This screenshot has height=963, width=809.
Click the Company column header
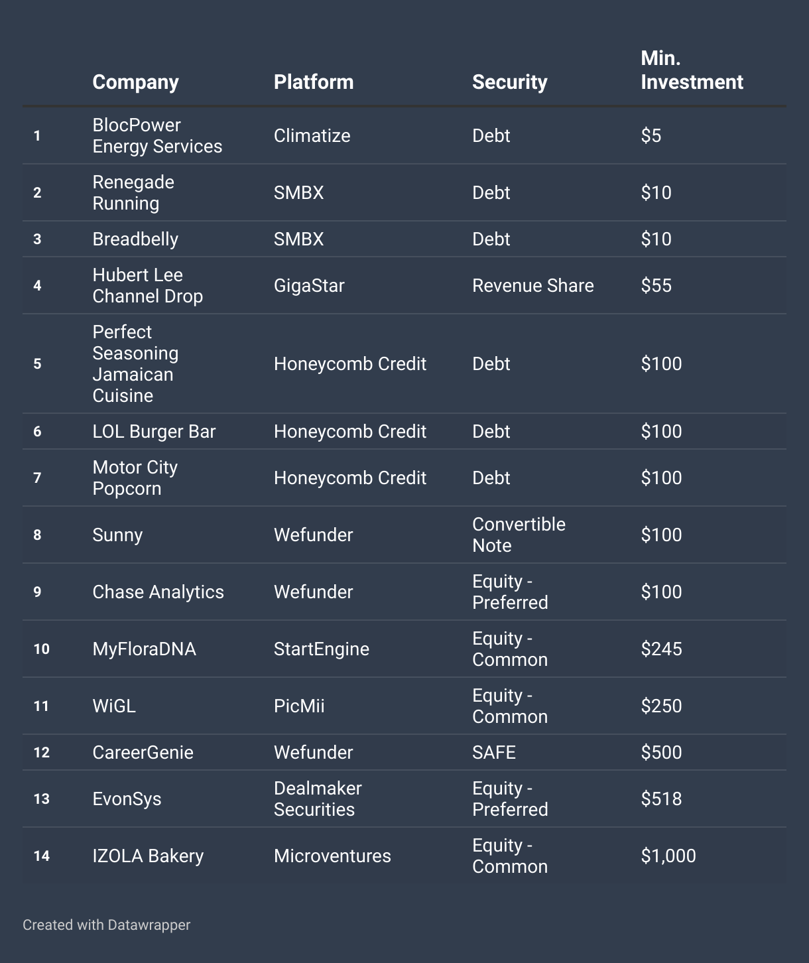[135, 82]
